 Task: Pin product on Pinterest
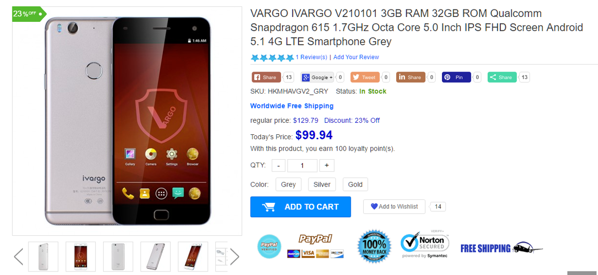(x=456, y=77)
